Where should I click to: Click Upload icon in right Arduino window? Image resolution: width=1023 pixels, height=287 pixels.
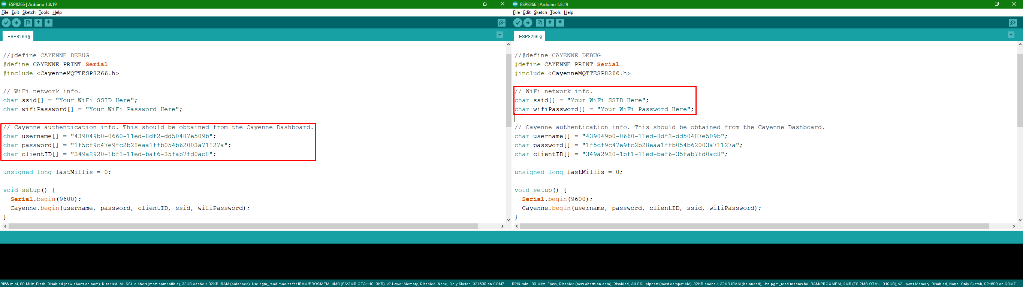point(528,22)
